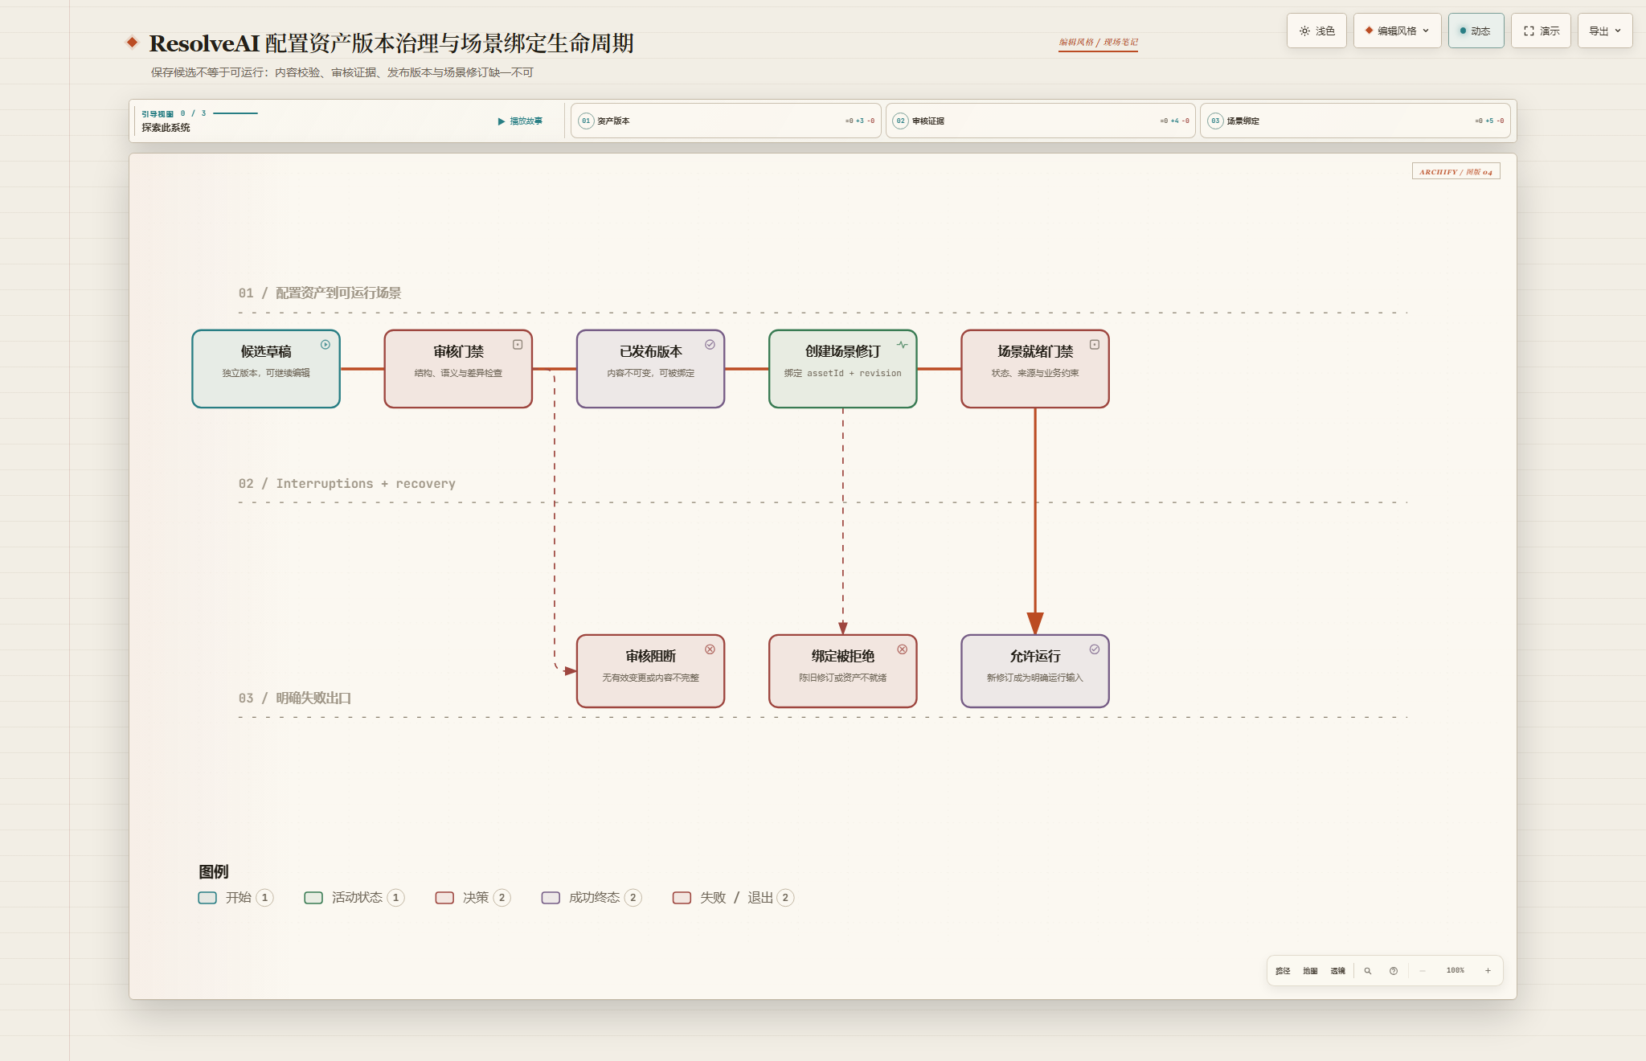Click the 开始 legend swatch
The height and width of the screenshot is (1061, 1646).
coord(207,898)
